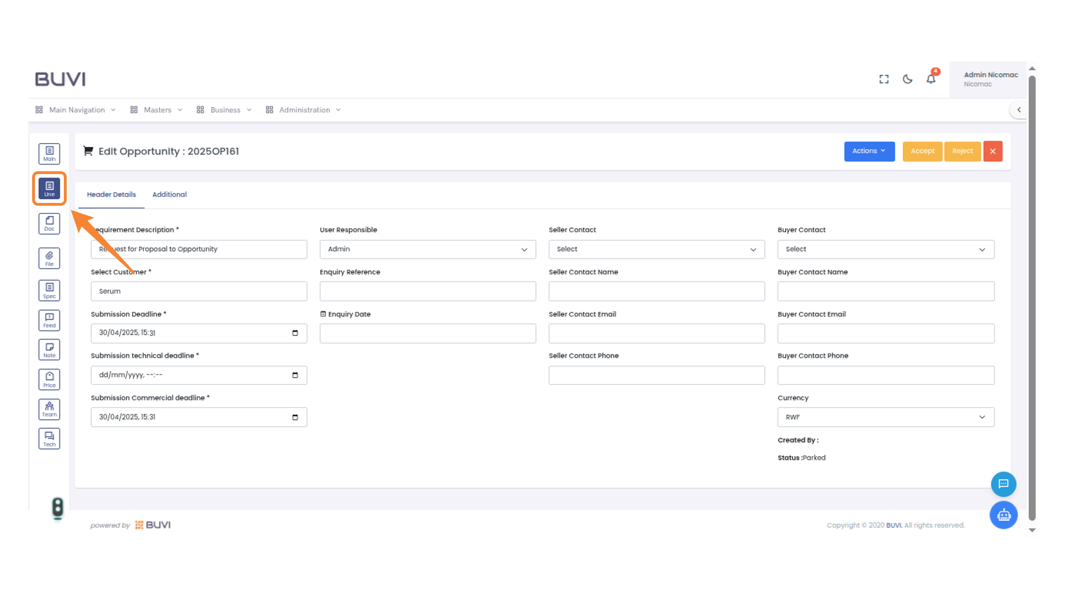This screenshot has height=599, width=1066.
Task: Open the Actions dropdown button
Action: click(x=869, y=151)
